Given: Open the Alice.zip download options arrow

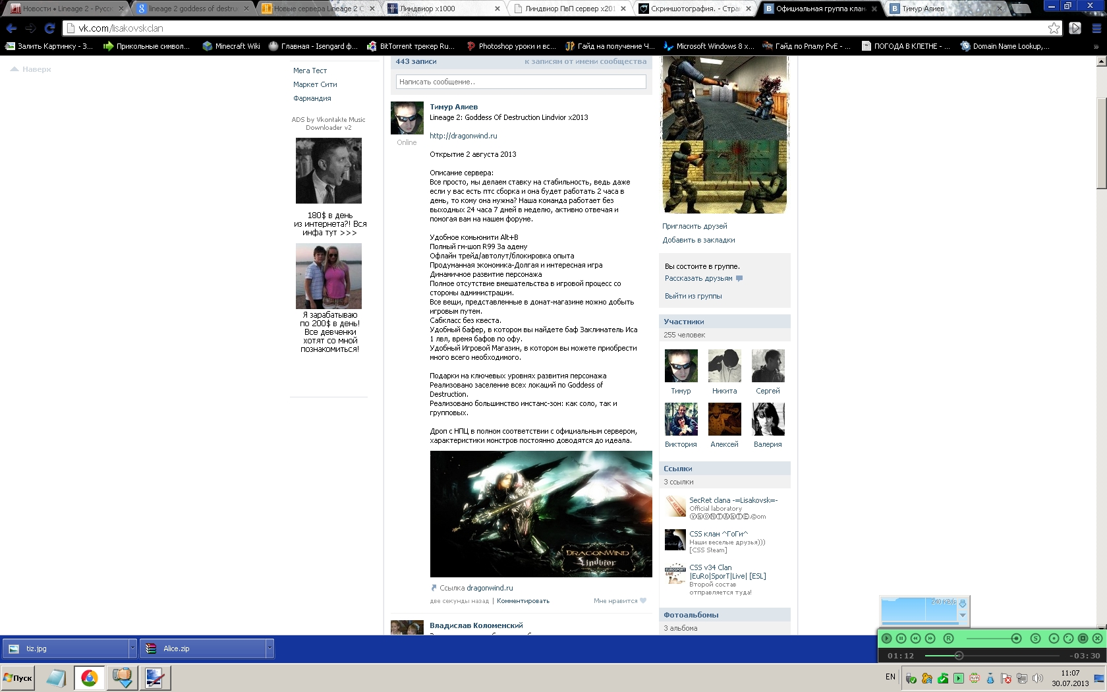Looking at the screenshot, I should [270, 649].
